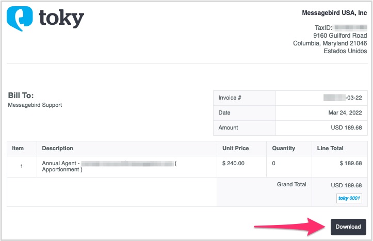Click the Line Total column header
373x241 pixels.
[x=330, y=149]
